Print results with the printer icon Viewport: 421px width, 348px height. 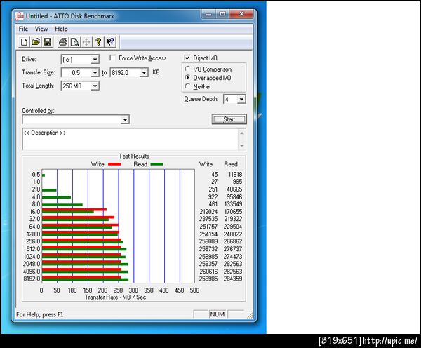(63, 42)
